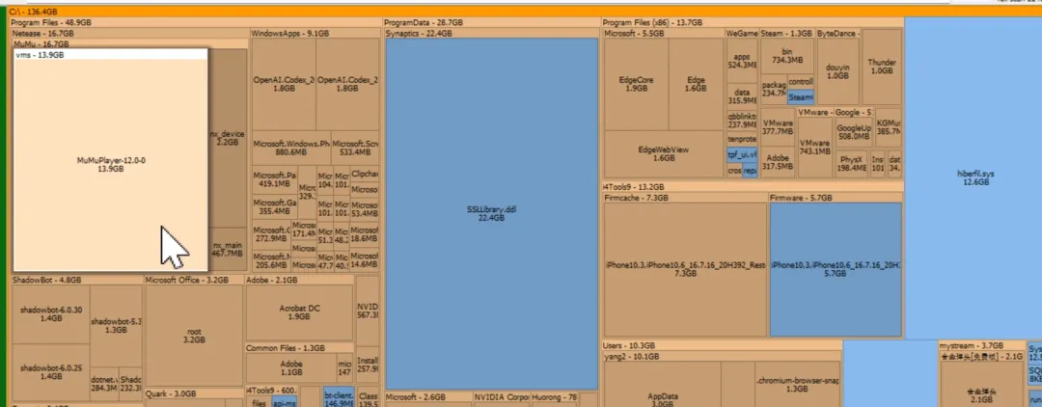Screen dimensions: 1042x407
Task: Click the yang2 - 10.1GB header
Action: coord(722,357)
